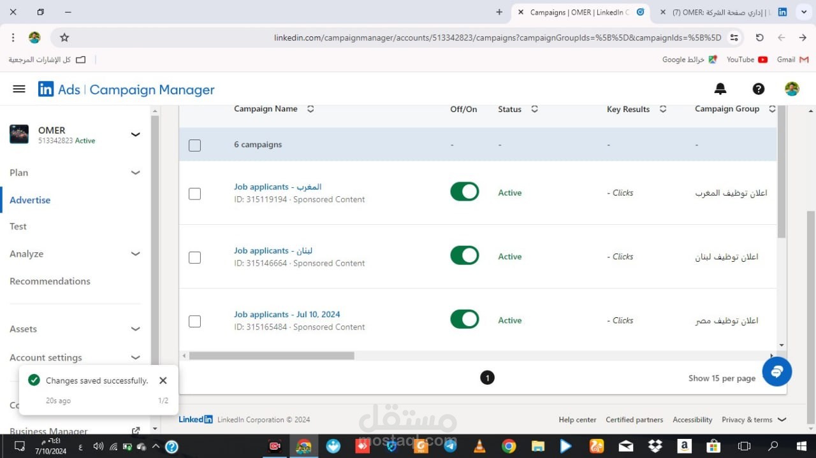
Task: Open the Show 15 per page selector
Action: (722, 378)
